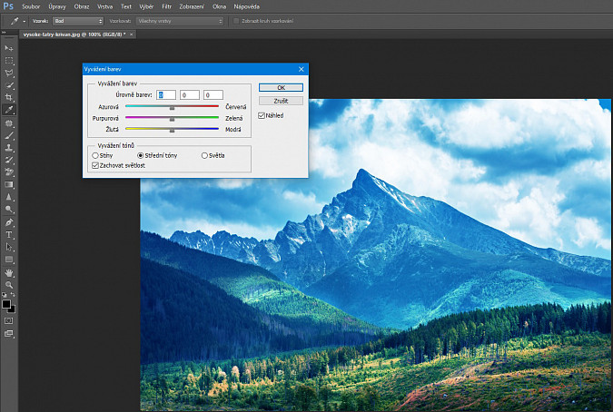613x412 pixels.
Task: Open the Výběr menu
Action: point(146,6)
